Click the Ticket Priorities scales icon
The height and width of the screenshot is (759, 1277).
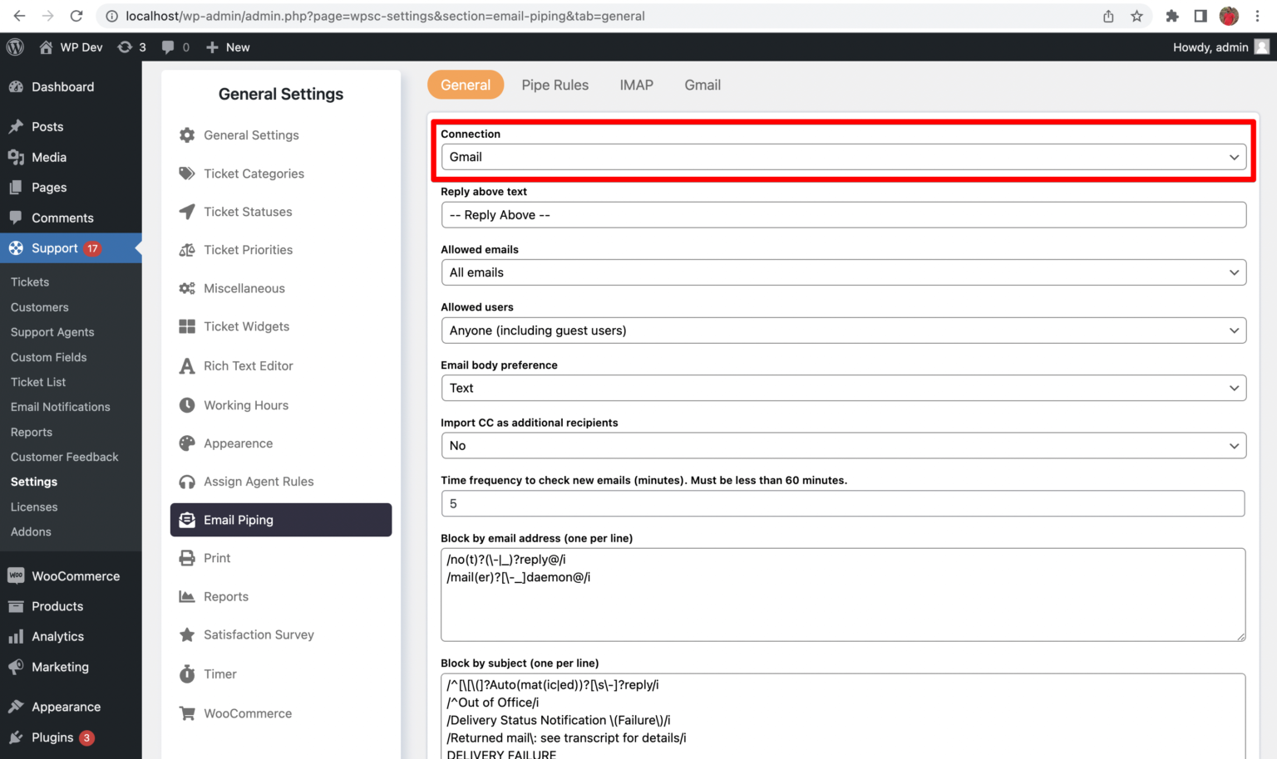click(x=186, y=249)
